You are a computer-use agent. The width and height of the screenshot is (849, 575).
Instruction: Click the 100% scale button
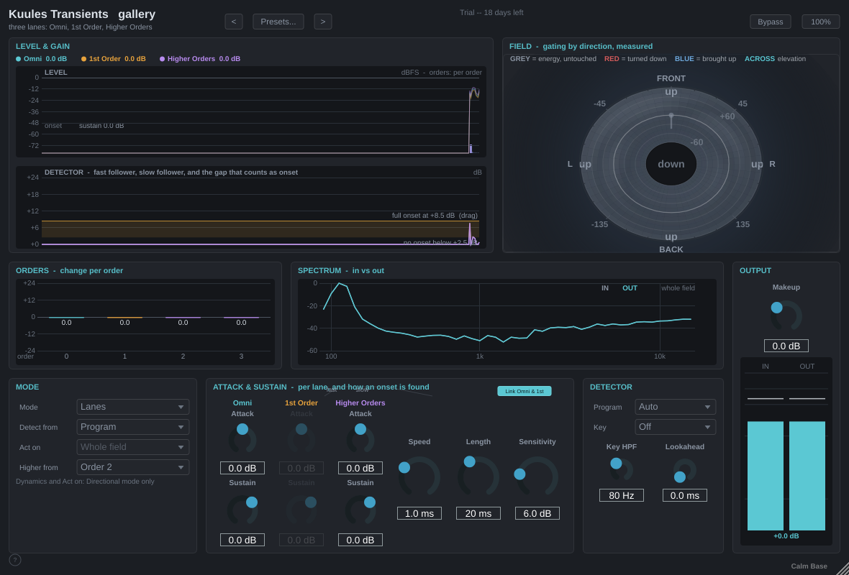point(820,22)
